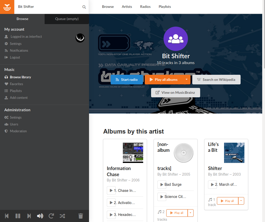The width and height of the screenshot is (265, 222).
Task: Click '10 tracks in 3 albums' text
Action: [175, 63]
